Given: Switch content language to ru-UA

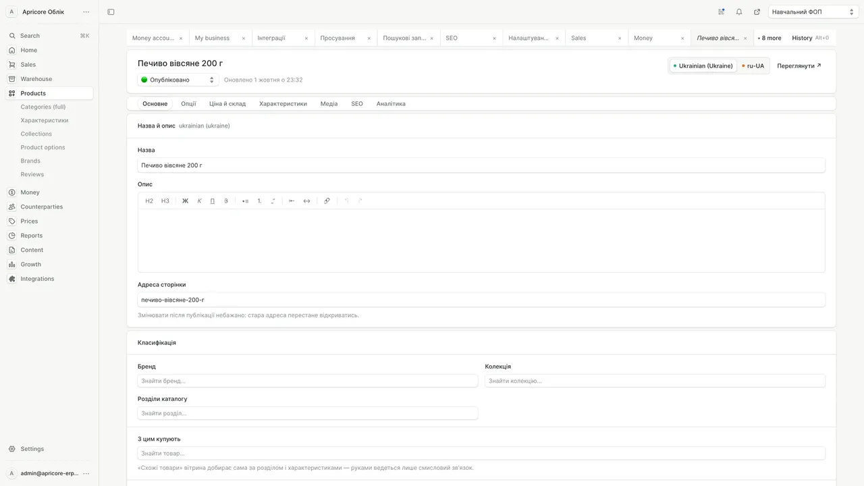Looking at the screenshot, I should (753, 65).
